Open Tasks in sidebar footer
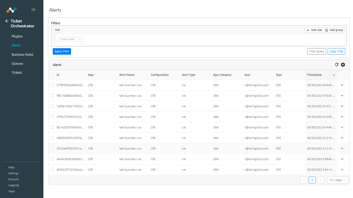353x198 pixels. click(12, 191)
